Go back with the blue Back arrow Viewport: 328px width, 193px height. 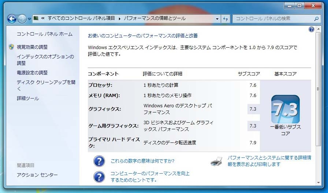click(12, 19)
